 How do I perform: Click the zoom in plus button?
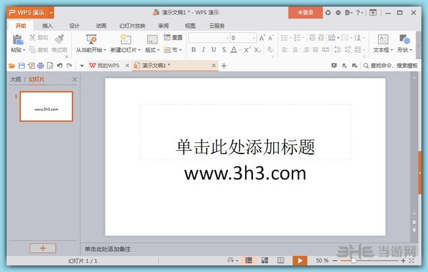tap(403, 261)
